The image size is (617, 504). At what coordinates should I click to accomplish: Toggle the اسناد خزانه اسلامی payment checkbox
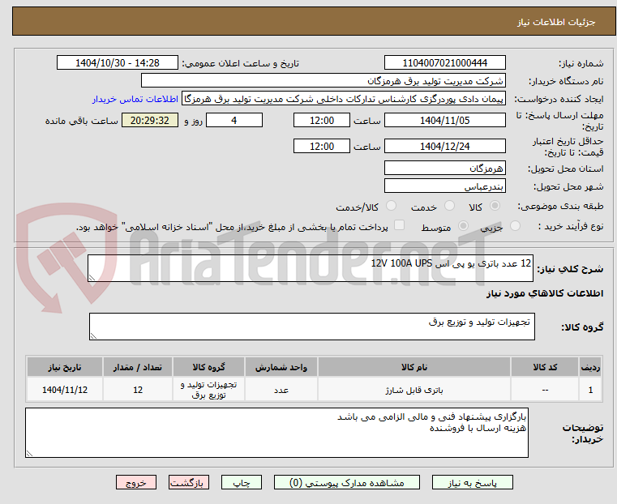click(399, 225)
